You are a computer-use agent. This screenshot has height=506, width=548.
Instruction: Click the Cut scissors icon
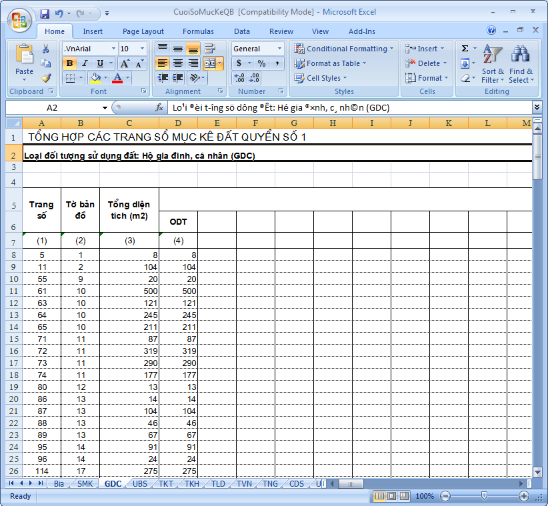(x=46, y=49)
